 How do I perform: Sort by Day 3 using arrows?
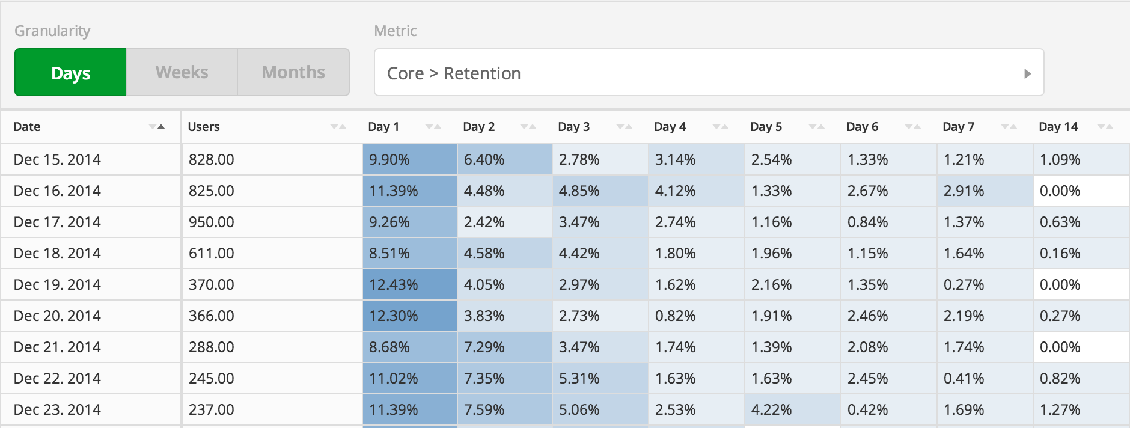(625, 127)
